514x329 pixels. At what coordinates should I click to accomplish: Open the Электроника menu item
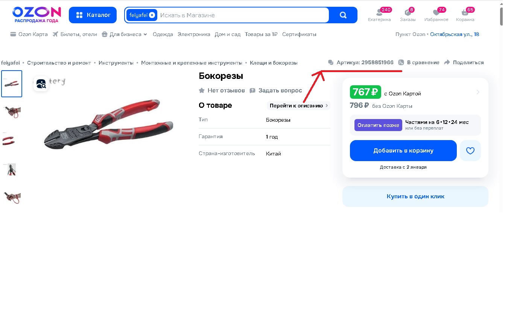[x=194, y=34]
